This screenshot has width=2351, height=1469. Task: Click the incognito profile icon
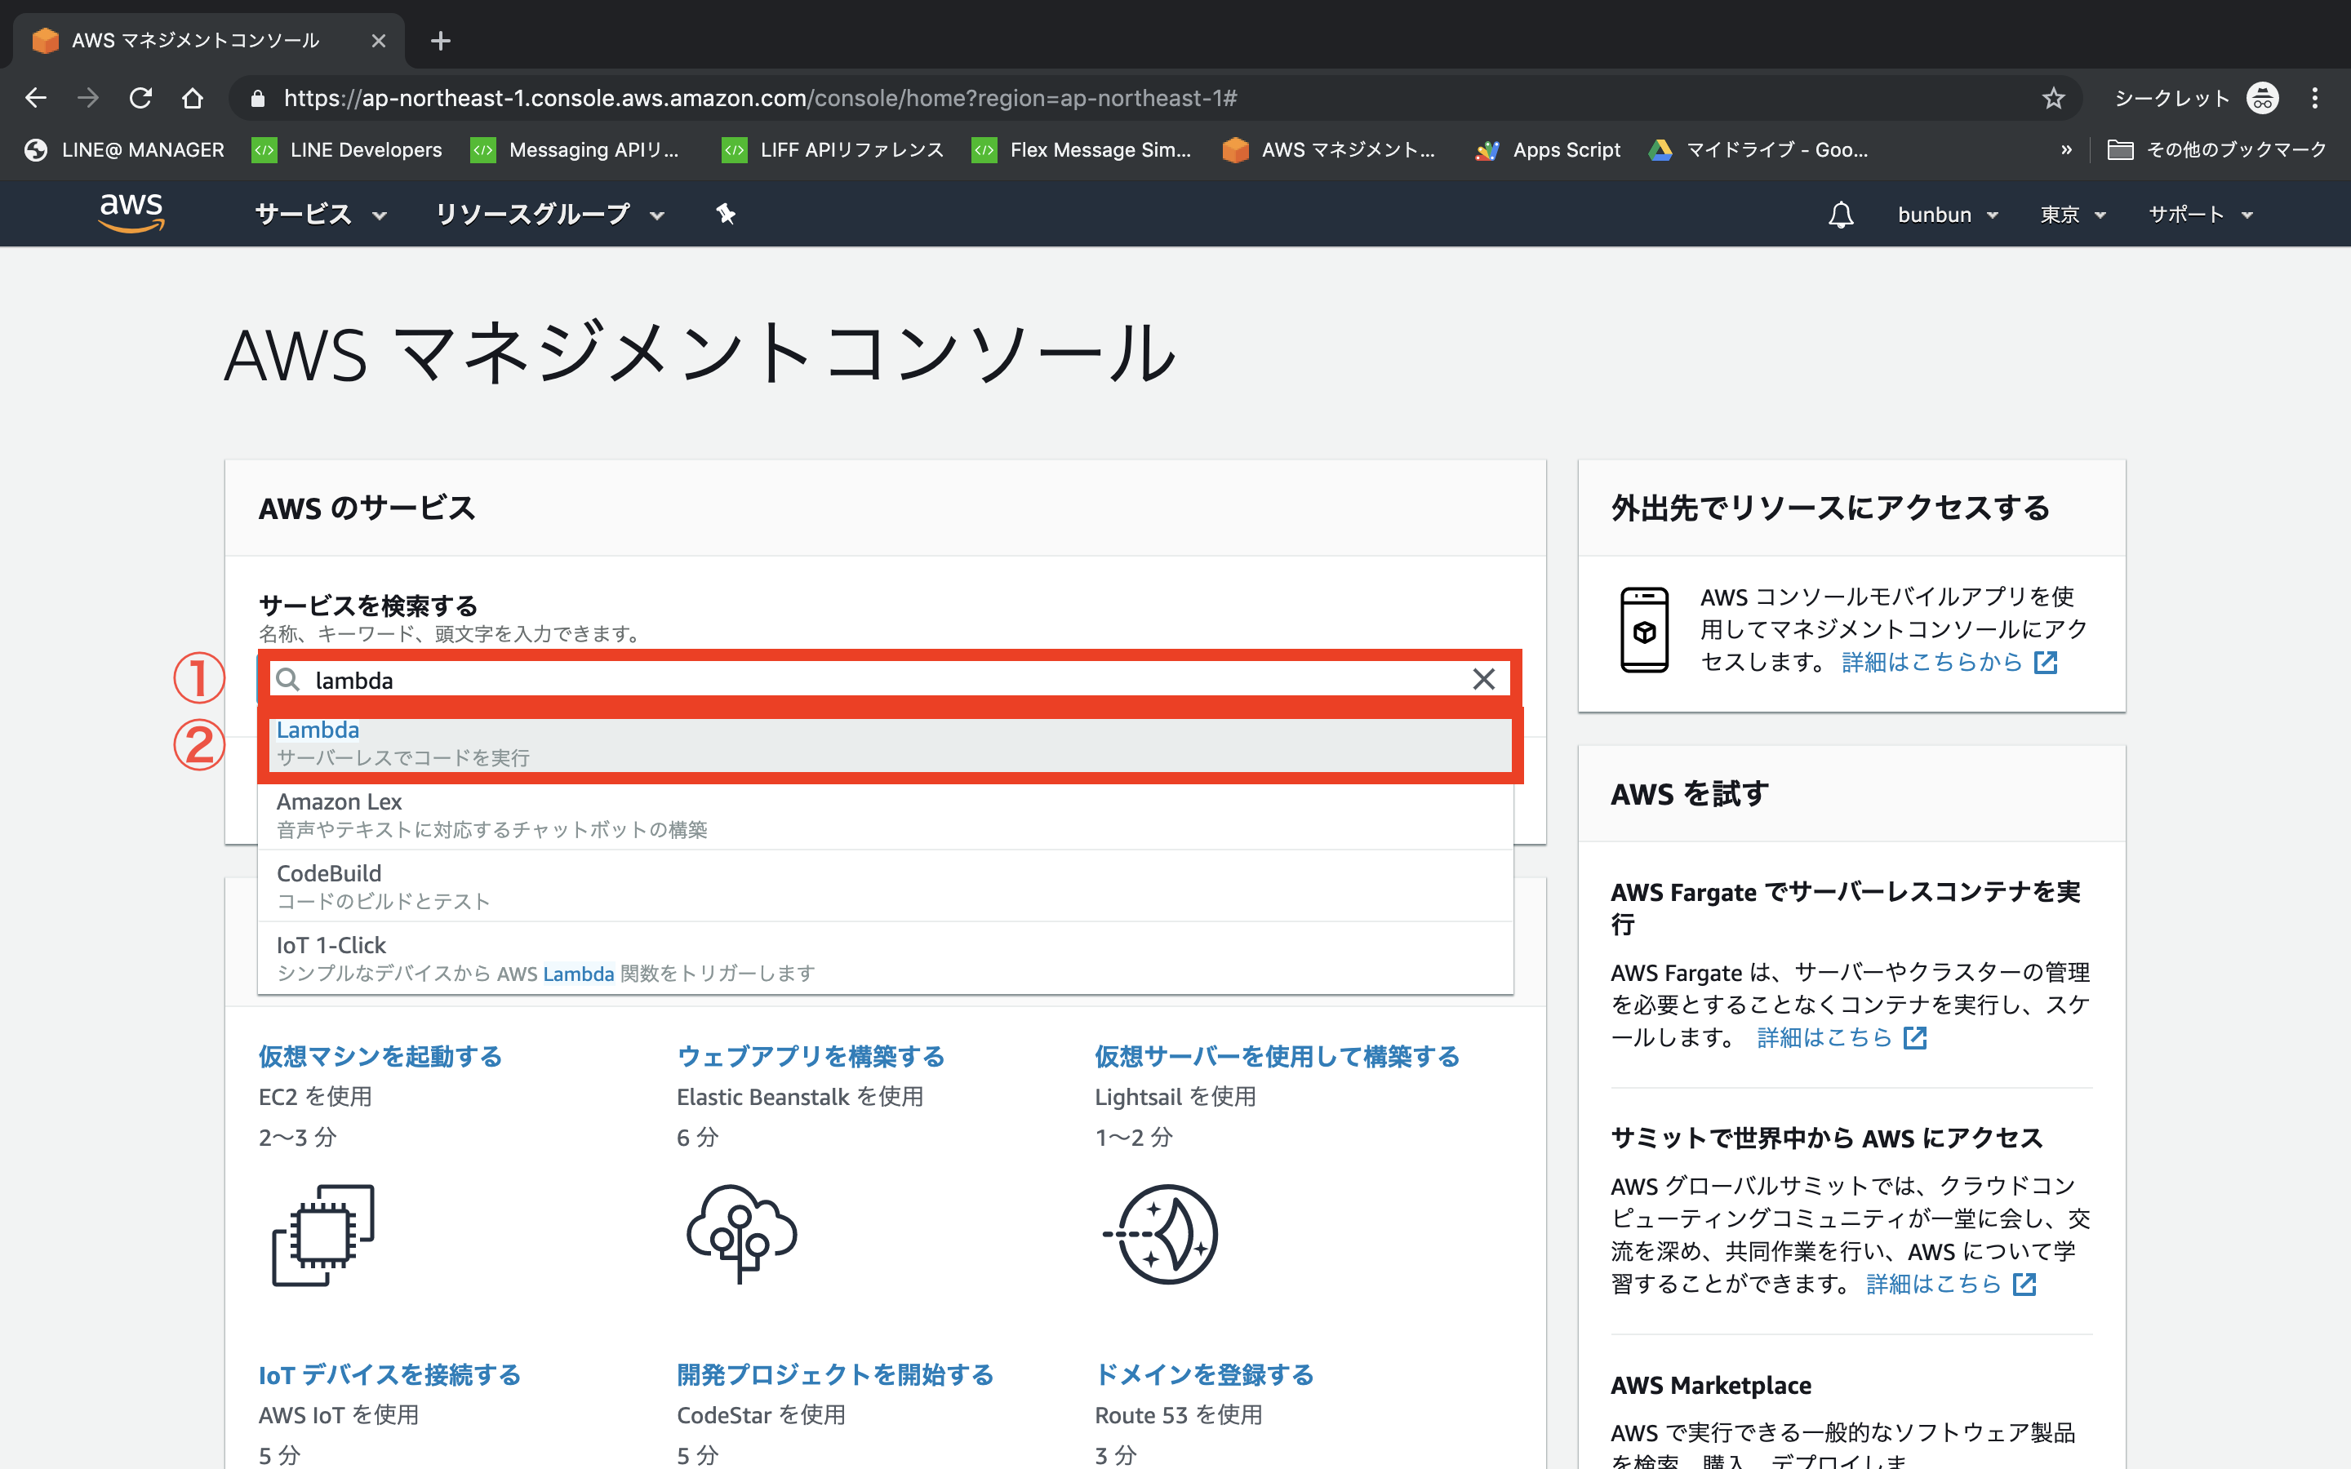coord(2263,98)
